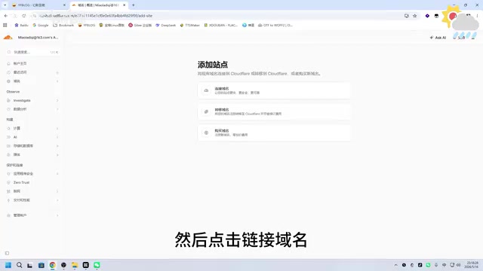The width and height of the screenshot is (483, 271).
Task: Bookmark this page with the star icon
Action: 415,16
